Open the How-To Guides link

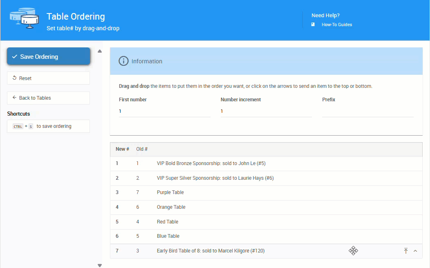click(336, 25)
